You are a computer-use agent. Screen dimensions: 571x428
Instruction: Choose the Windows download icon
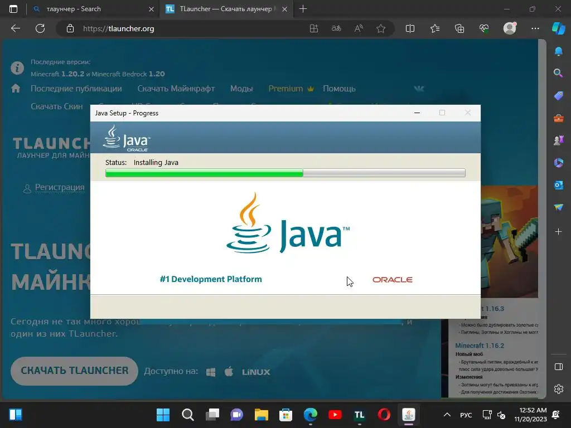click(x=211, y=372)
